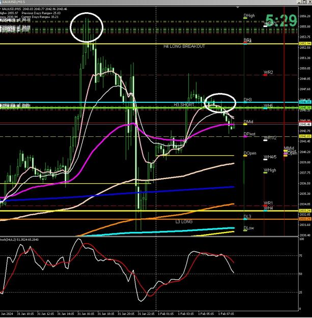Click the 2056.20 price scale value
Viewport: 312px width, 318px height.
pos(305,16)
